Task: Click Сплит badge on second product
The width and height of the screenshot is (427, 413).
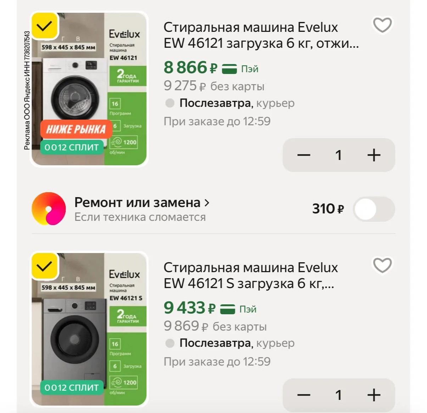Action: 72,388
